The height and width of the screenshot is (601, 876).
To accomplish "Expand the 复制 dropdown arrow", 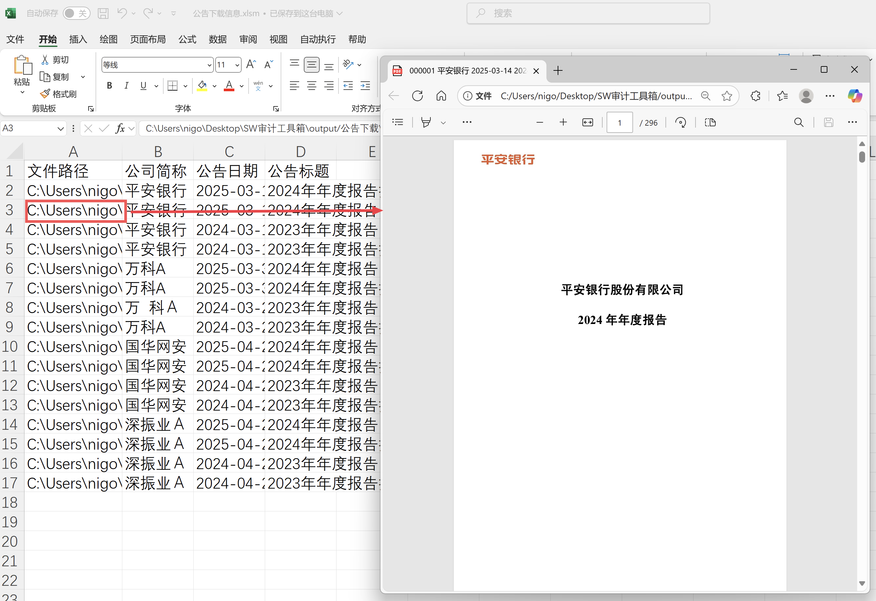I will coord(83,77).
